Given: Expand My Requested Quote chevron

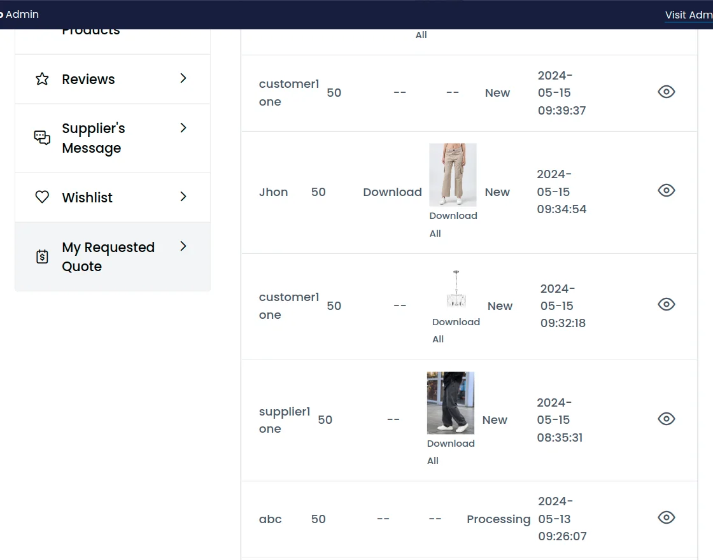Looking at the screenshot, I should (x=183, y=246).
